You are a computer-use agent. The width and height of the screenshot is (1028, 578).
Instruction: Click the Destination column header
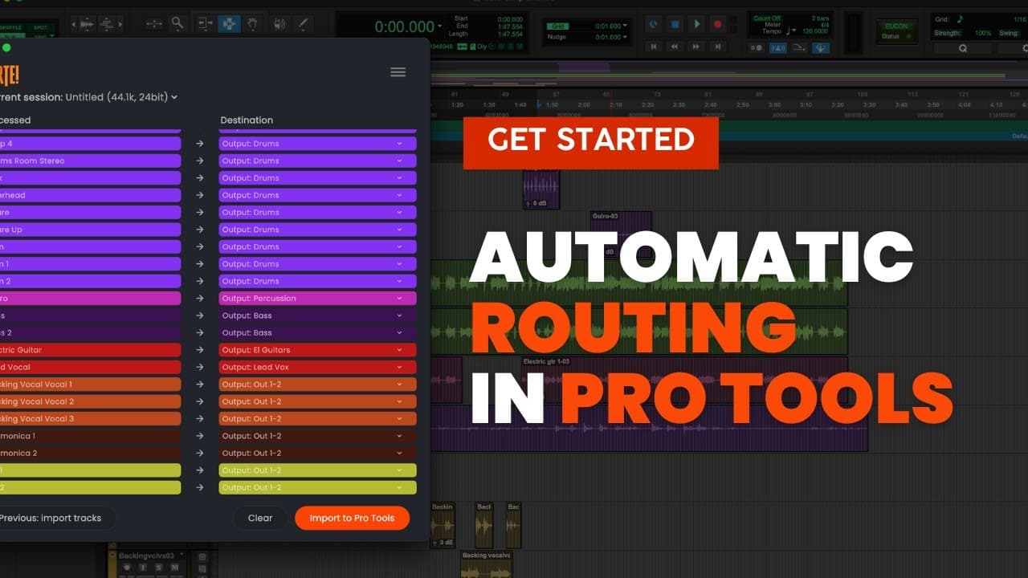click(x=247, y=120)
